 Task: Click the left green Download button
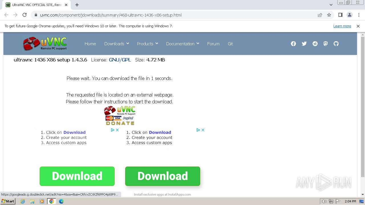tap(77, 176)
